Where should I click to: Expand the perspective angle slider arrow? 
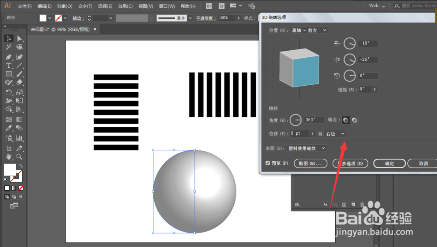pos(375,90)
